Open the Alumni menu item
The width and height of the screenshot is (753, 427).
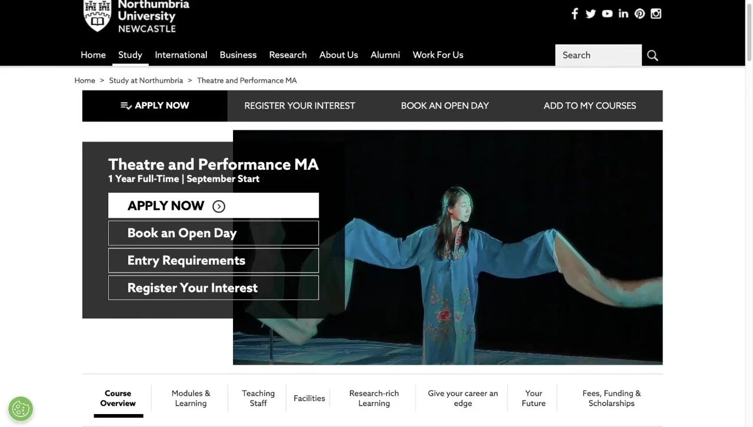pyautogui.click(x=385, y=55)
